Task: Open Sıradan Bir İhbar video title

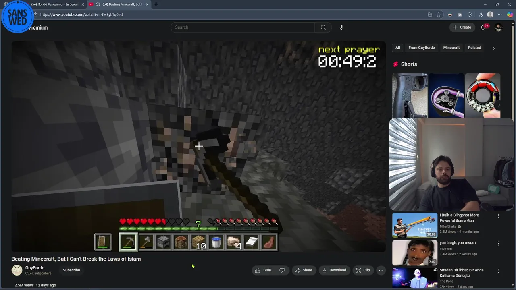Action: point(462,273)
